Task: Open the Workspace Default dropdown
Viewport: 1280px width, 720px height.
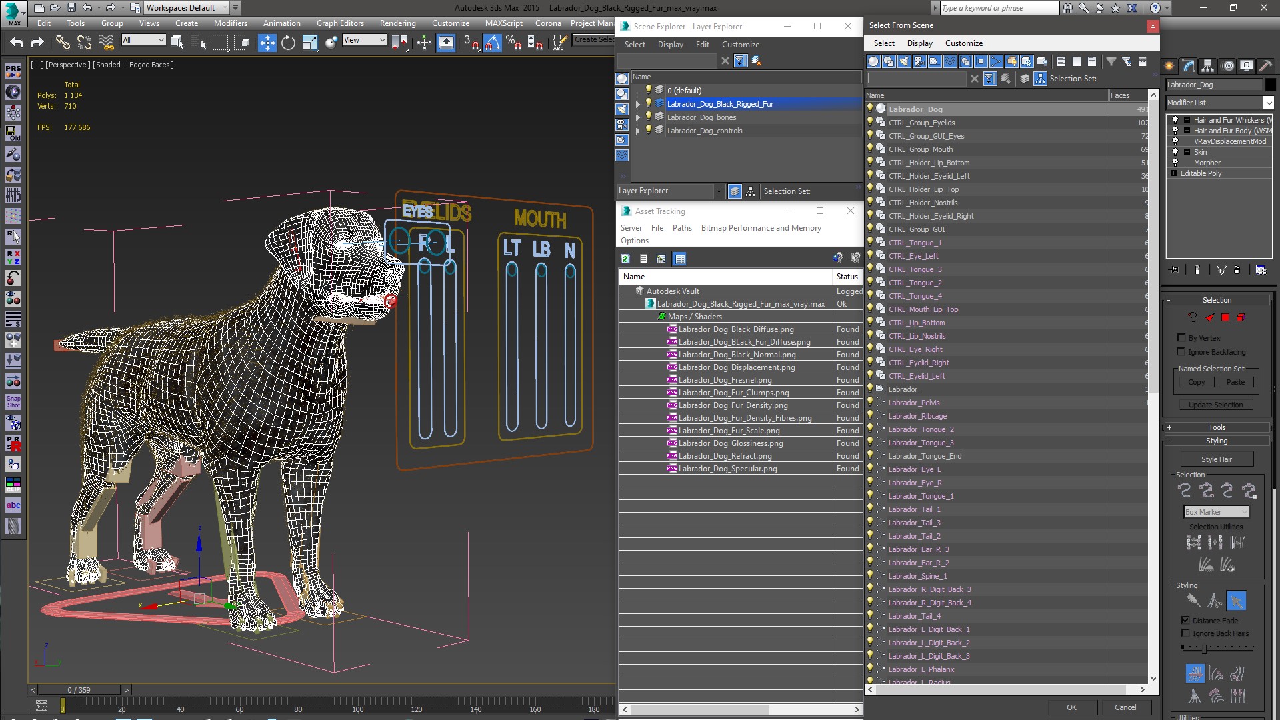Action: click(x=187, y=8)
